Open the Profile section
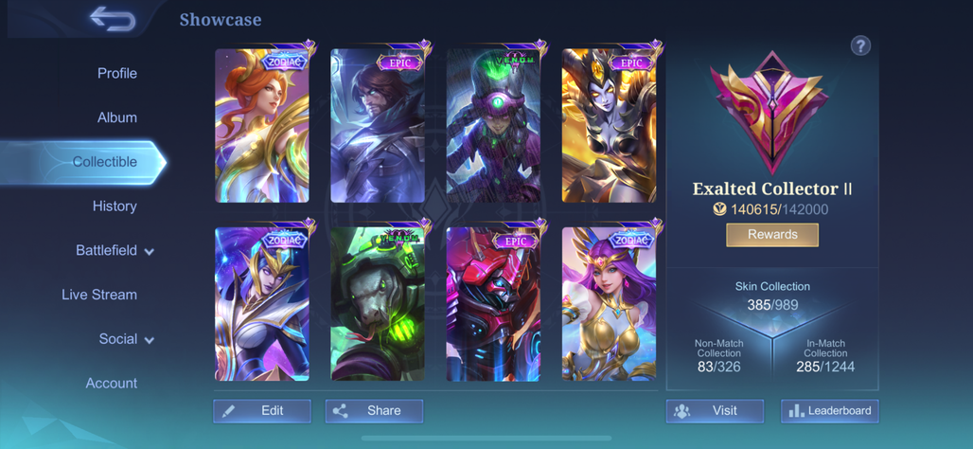973x449 pixels. click(117, 73)
